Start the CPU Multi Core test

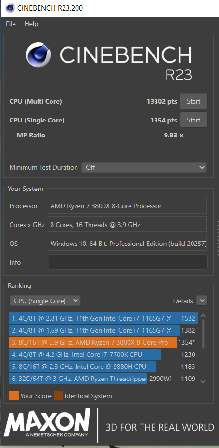point(193,101)
